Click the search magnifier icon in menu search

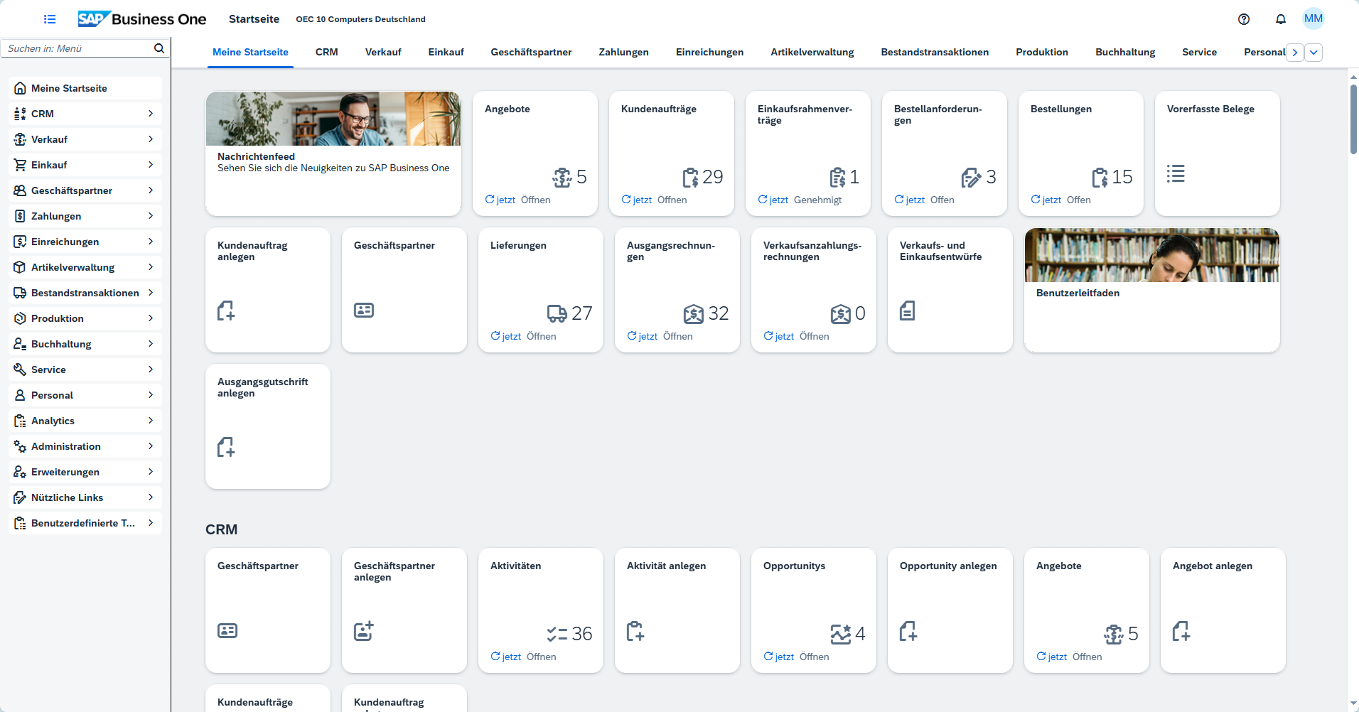click(159, 48)
